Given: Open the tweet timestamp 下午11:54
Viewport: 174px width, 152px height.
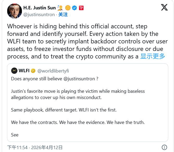Looking at the screenshot, I should tap(17, 147).
